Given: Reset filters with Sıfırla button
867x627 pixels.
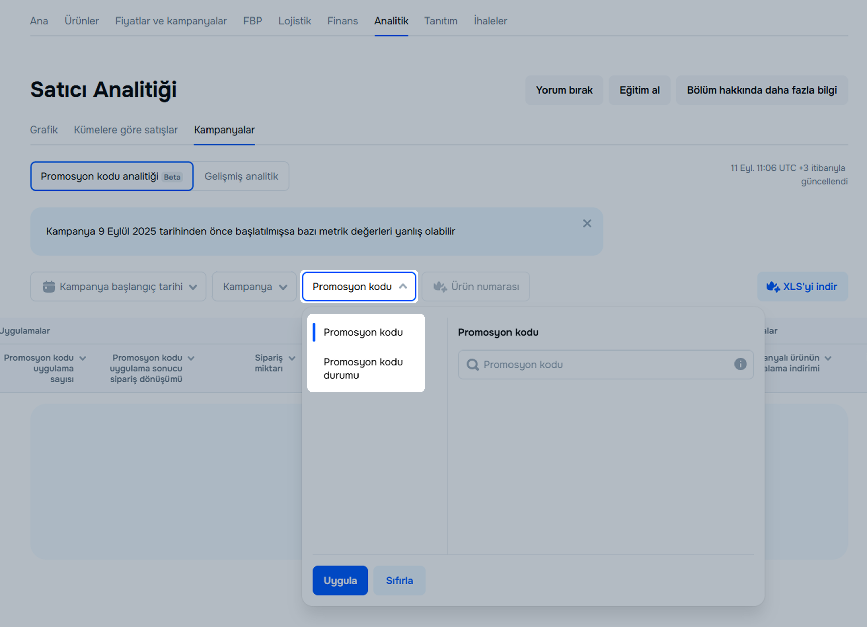Looking at the screenshot, I should (399, 580).
